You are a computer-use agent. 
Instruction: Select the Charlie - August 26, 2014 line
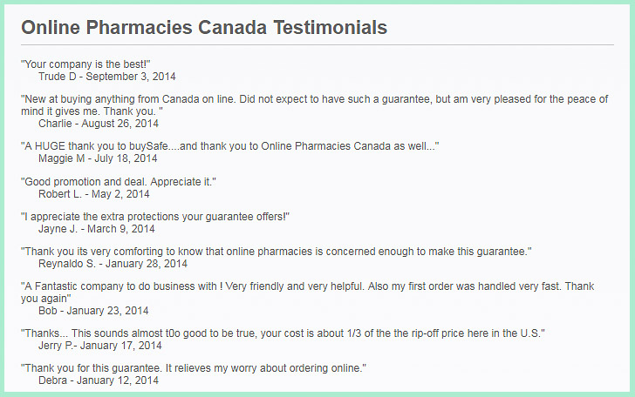tap(99, 124)
